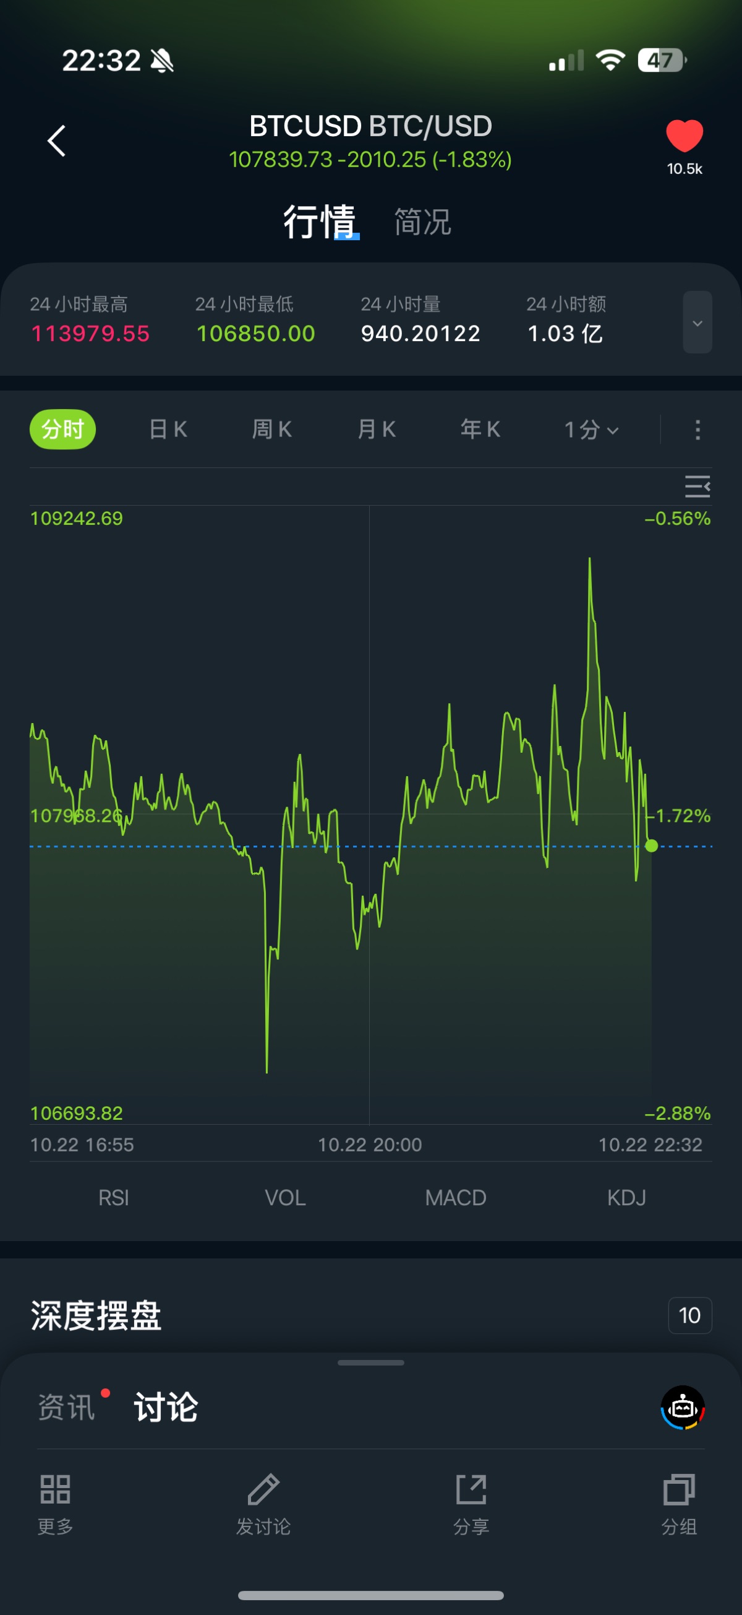Switch to the 简况 tab

[x=423, y=222]
